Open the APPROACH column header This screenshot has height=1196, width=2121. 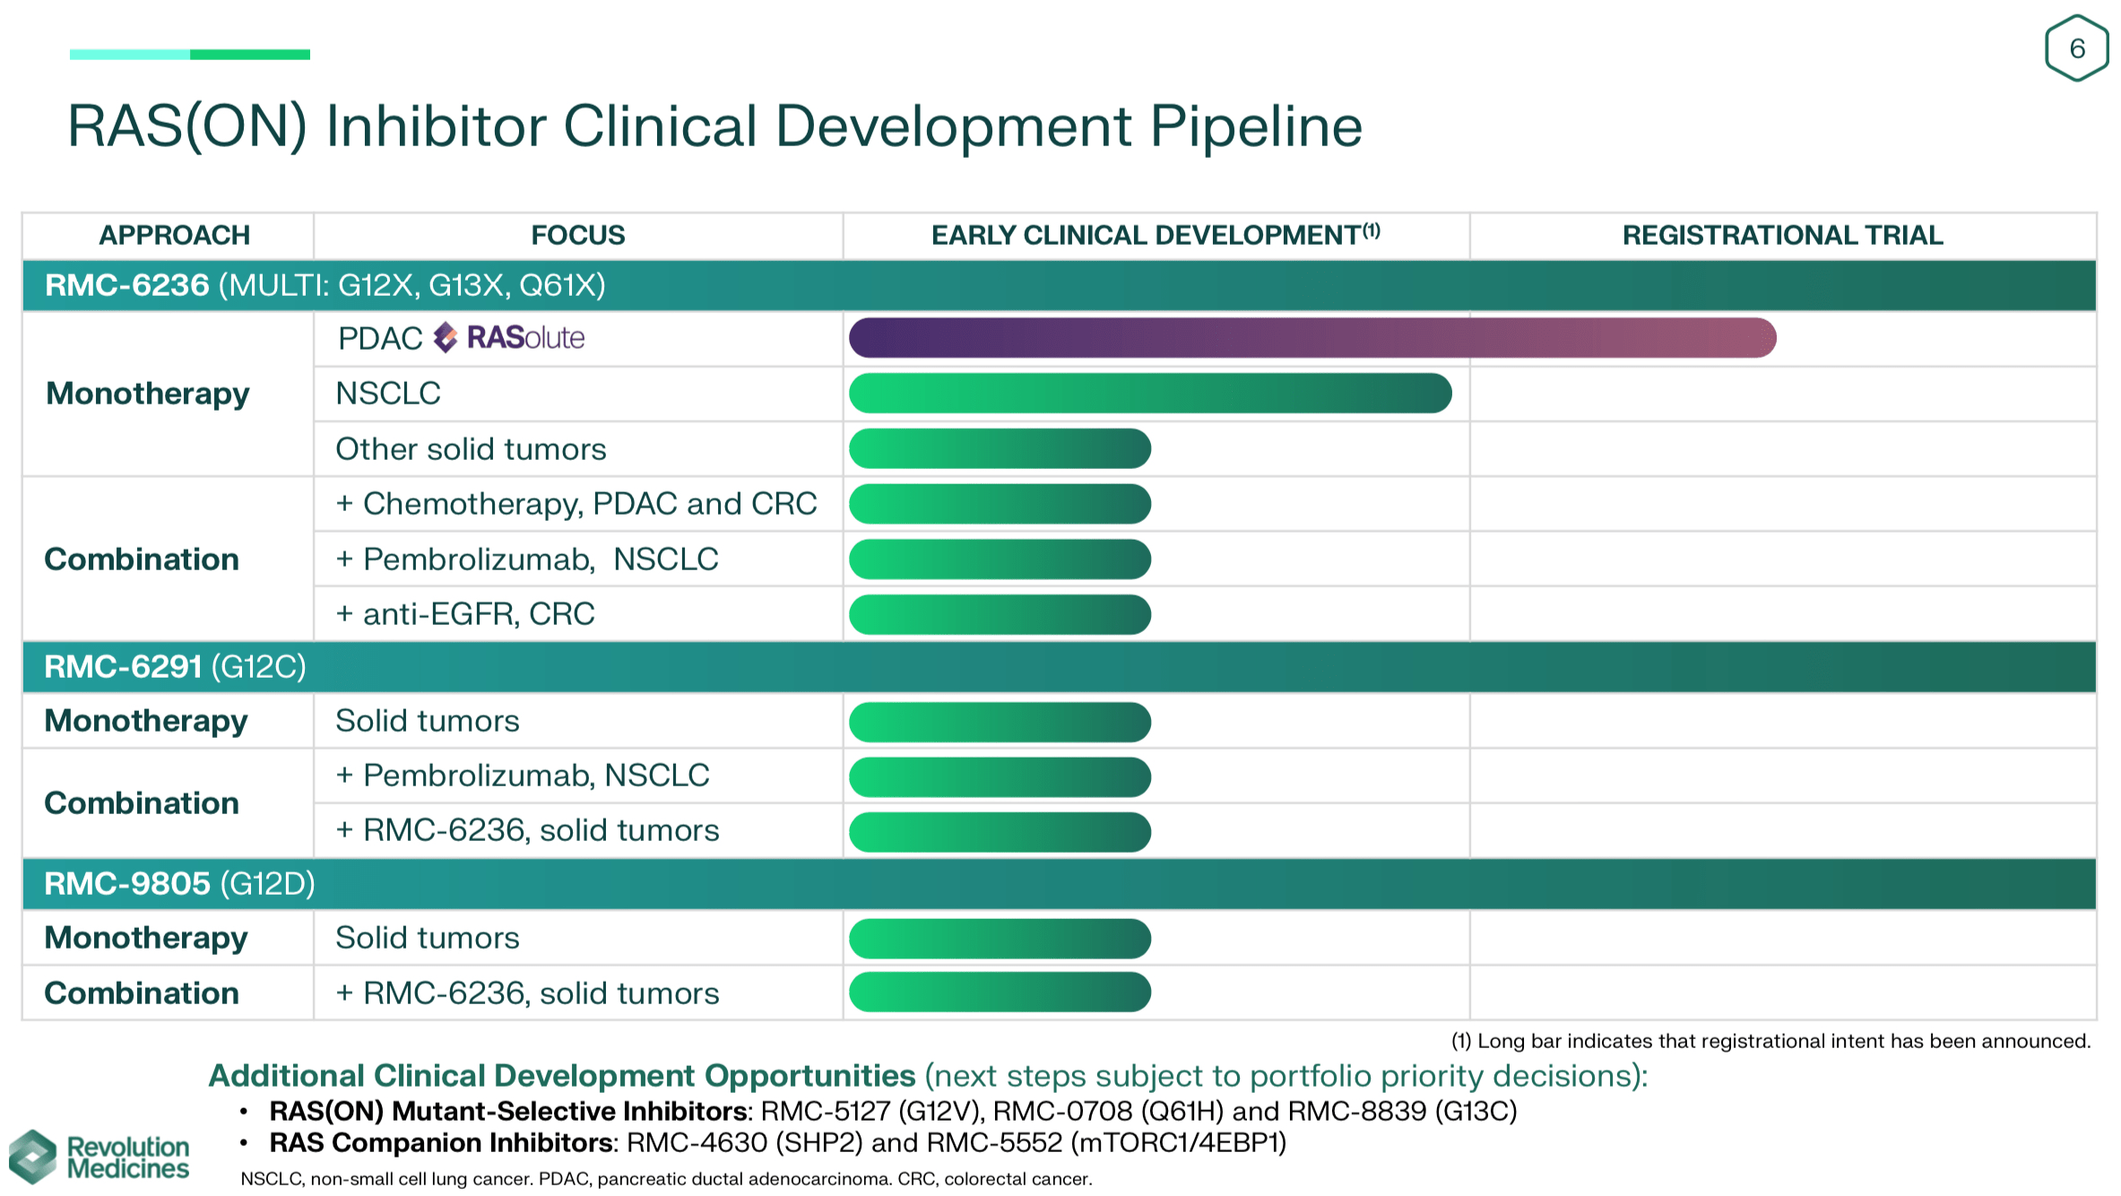pos(176,234)
